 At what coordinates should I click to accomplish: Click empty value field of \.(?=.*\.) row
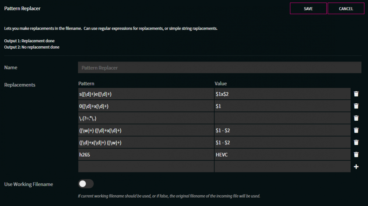pyautogui.click(x=283, y=118)
